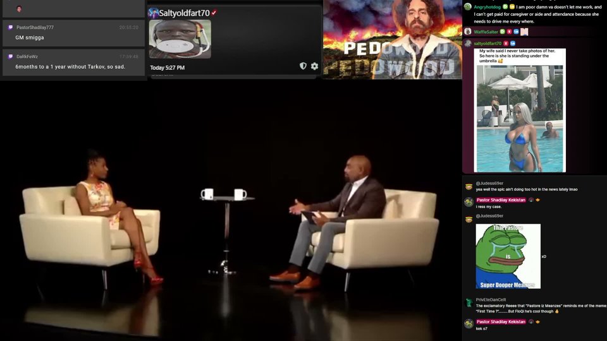Click the green badge next to WaffleSalter
Viewport: 607px width, 341px height.
502,32
